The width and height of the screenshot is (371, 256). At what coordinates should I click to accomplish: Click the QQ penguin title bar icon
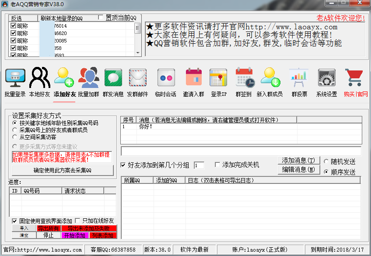click(5, 4)
